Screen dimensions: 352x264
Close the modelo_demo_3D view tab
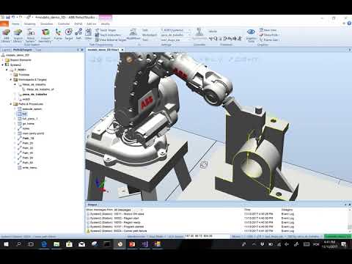click(x=122, y=50)
